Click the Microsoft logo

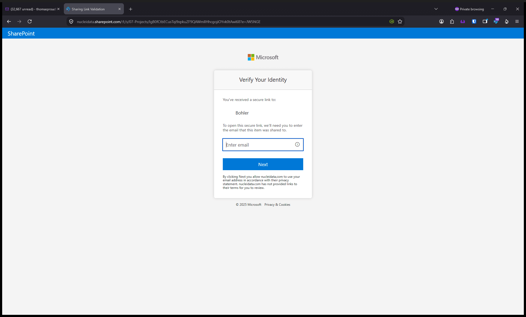click(263, 57)
